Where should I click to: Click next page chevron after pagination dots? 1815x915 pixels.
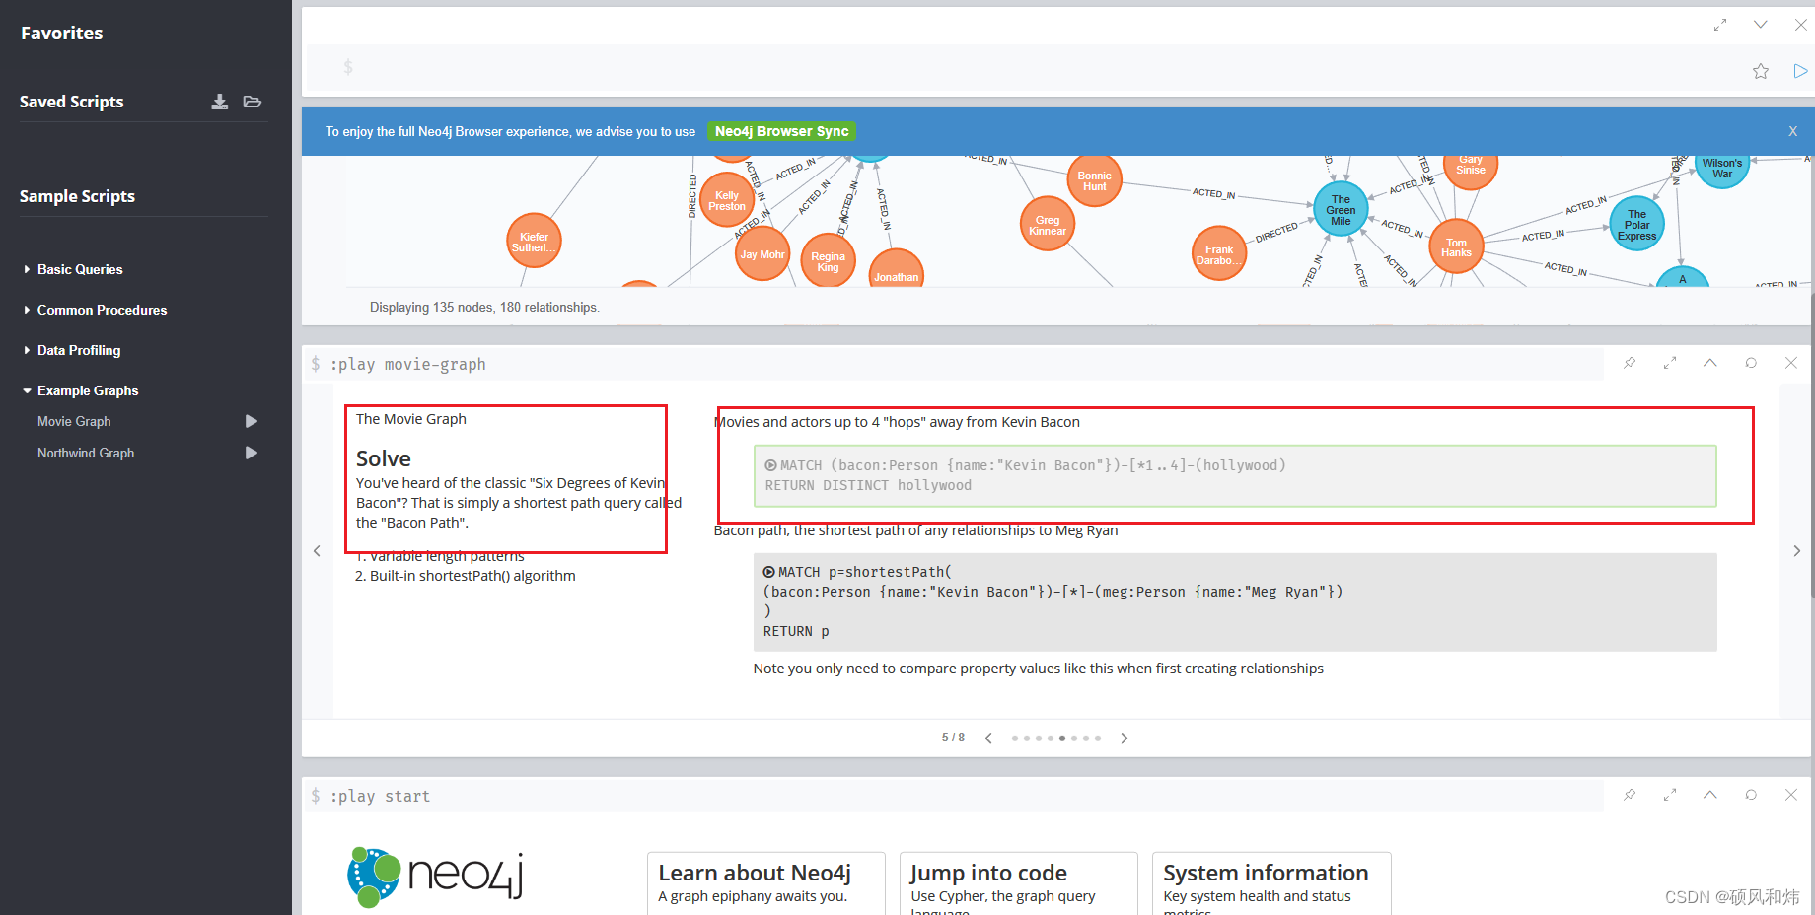1124,739
